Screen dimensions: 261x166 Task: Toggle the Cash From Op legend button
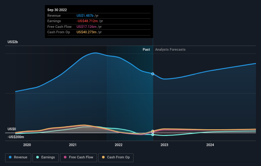(x=116, y=157)
